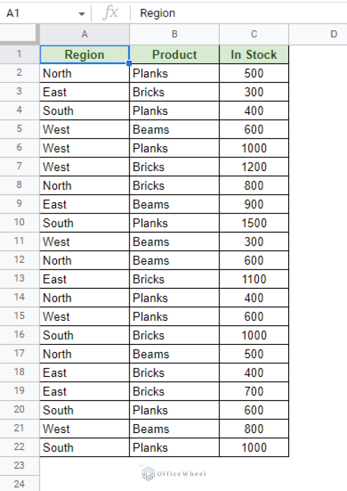
Task: Click the Product header cell
Action: (174, 55)
